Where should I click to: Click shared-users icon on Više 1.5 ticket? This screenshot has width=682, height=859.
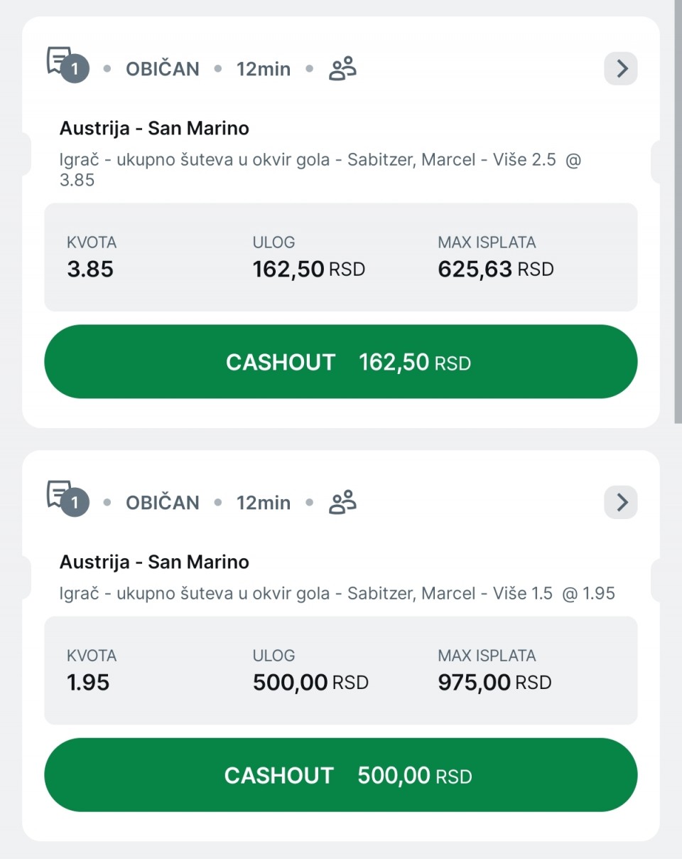(342, 503)
